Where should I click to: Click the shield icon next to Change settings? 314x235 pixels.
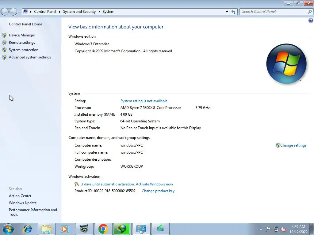pos(278,145)
